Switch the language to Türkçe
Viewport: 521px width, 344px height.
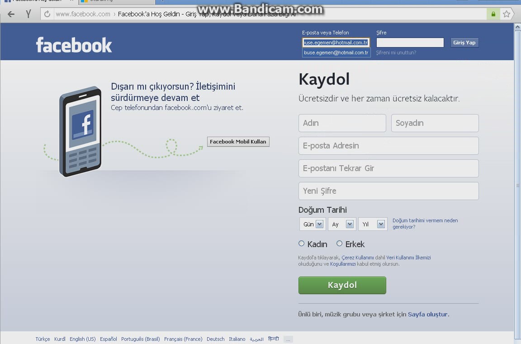point(43,339)
